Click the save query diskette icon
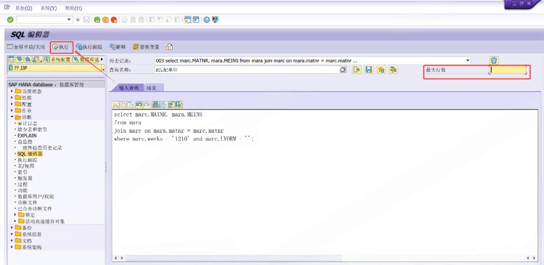544x265 pixels. tap(369, 70)
